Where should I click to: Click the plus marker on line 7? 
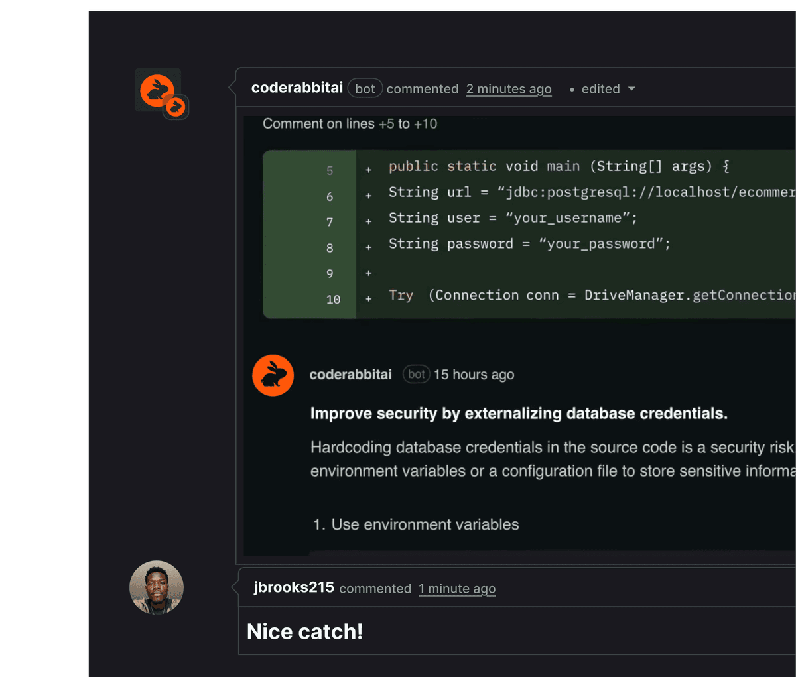[369, 221]
